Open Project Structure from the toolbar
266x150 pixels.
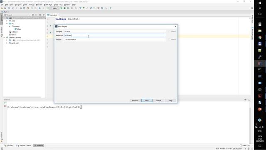point(102,8)
